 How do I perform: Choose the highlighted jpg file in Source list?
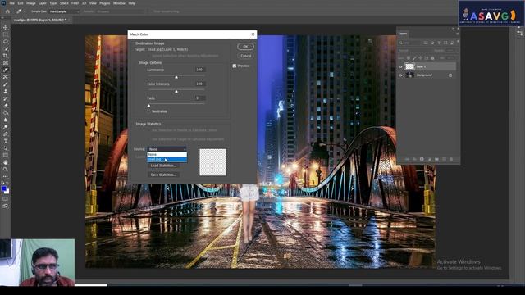click(x=167, y=159)
